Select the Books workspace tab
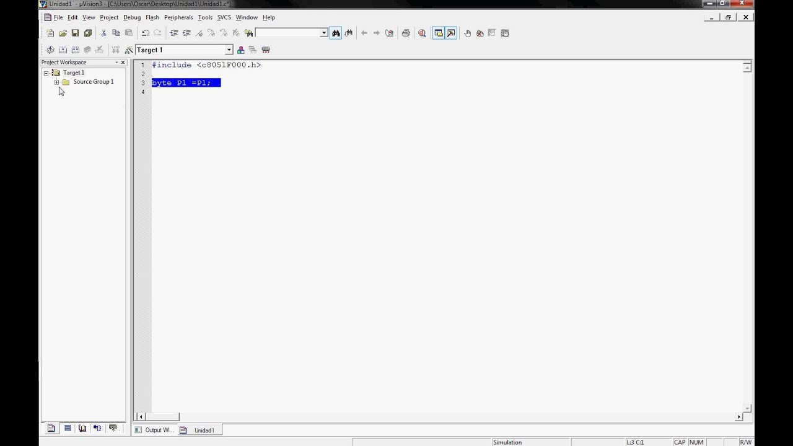The height and width of the screenshot is (446, 793). point(82,428)
